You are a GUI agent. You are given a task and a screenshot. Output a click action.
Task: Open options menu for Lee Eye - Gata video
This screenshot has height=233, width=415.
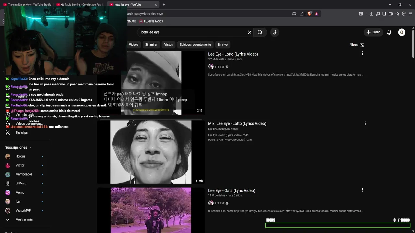362,190
